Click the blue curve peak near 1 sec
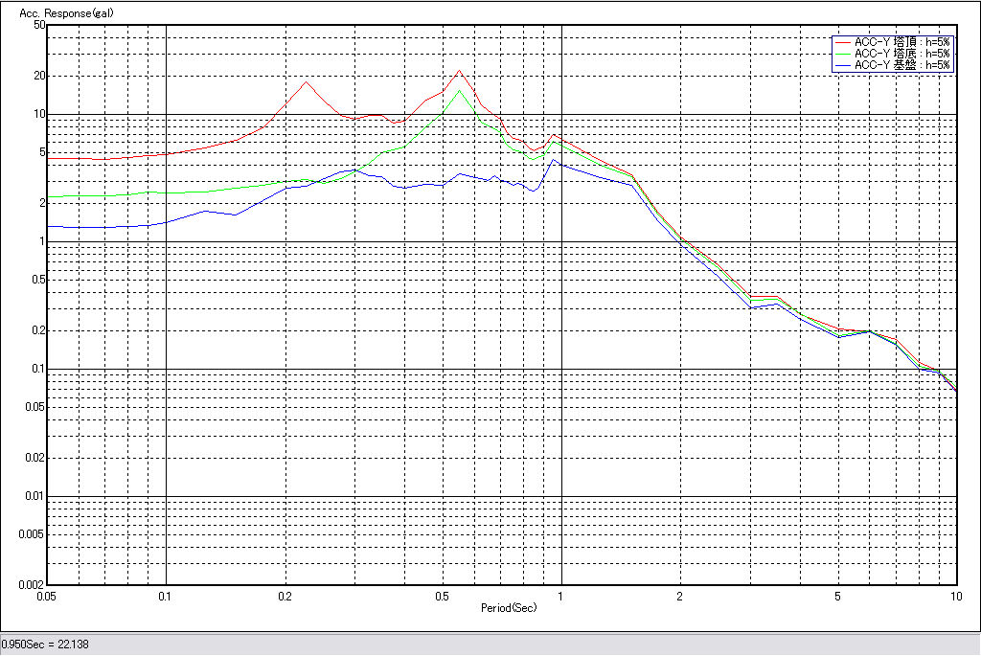This screenshot has width=981, height=656. pyautogui.click(x=554, y=160)
